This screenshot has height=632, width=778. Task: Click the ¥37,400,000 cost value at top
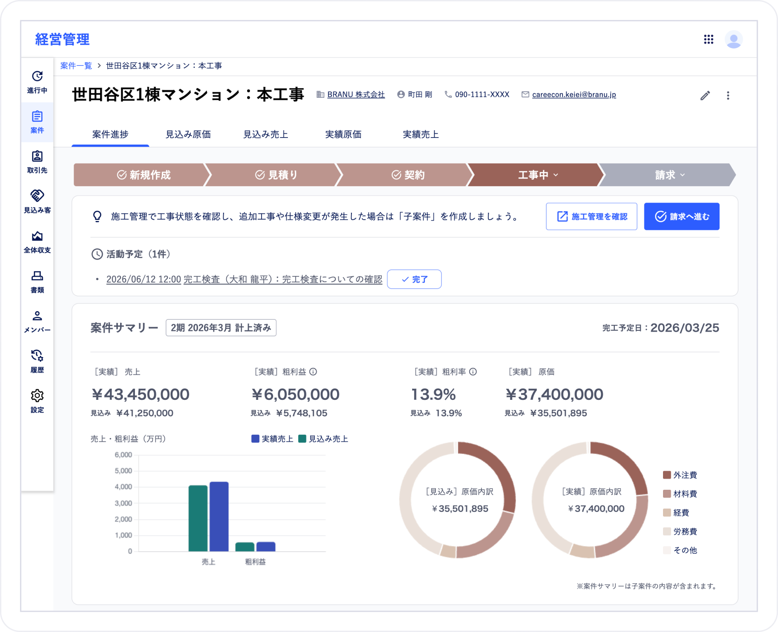554,394
